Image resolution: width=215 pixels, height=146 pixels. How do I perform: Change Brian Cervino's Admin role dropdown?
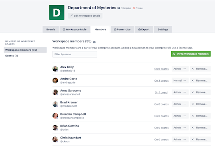click(180, 128)
